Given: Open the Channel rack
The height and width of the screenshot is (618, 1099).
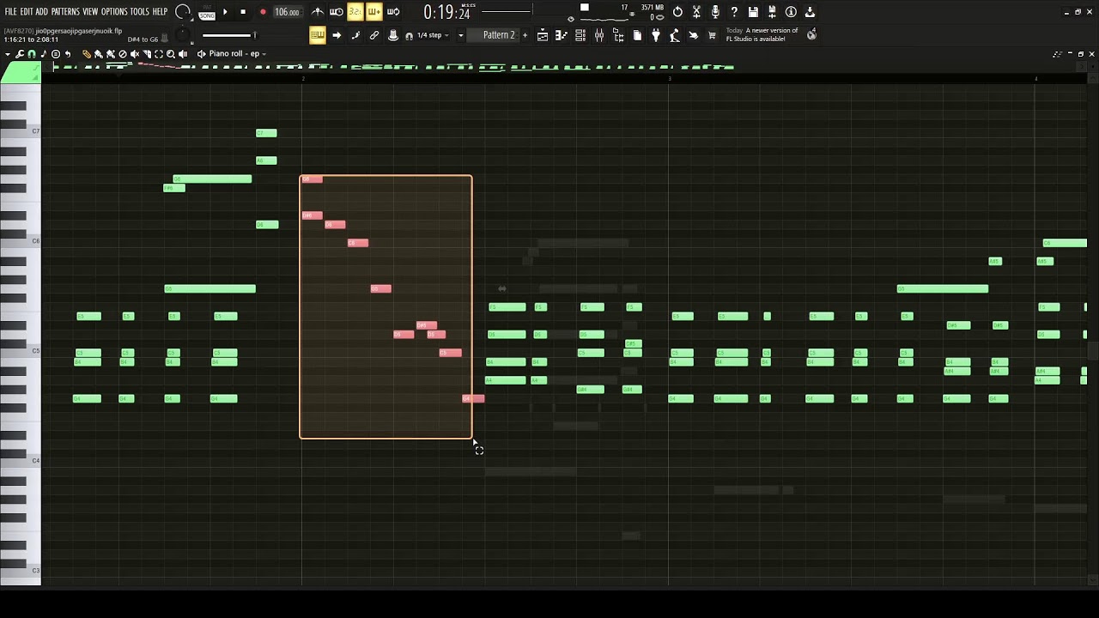Looking at the screenshot, I should (x=580, y=35).
